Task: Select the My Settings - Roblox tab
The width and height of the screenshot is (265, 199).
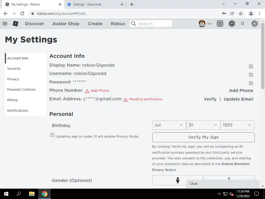Action: 33,4
